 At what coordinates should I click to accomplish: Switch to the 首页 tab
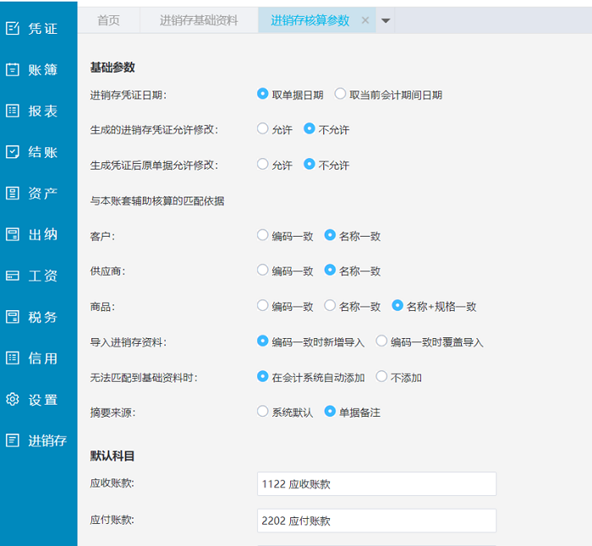tap(108, 20)
